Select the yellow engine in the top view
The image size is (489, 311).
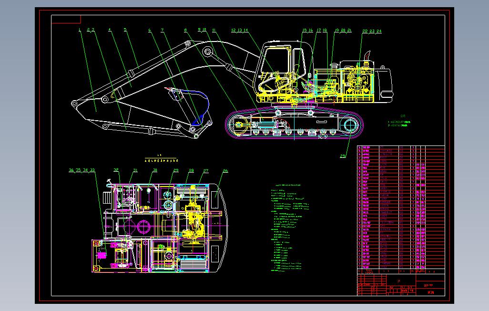pos(194,216)
